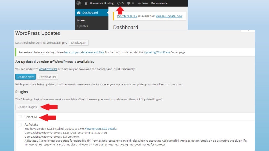This screenshot has height=151, width=269.
Task: Click the WordPress logo in admin bar
Action: tap(79, 3)
